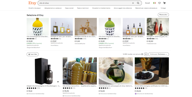Screen dimensions: 192x97
Task: Click the 'Selezione di Etsy' heading
Action: coord(35,15)
